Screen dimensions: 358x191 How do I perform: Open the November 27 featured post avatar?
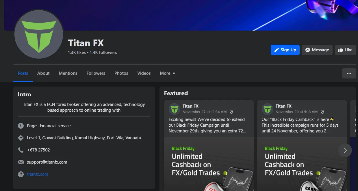(x=174, y=109)
